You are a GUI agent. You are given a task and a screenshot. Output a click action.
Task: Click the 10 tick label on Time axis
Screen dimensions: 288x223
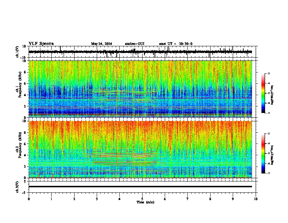click(256, 199)
